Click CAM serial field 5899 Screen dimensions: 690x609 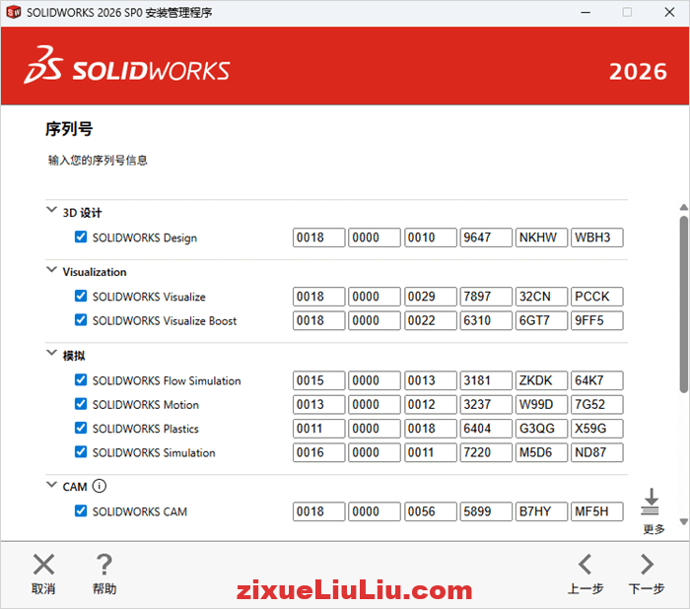tap(486, 511)
